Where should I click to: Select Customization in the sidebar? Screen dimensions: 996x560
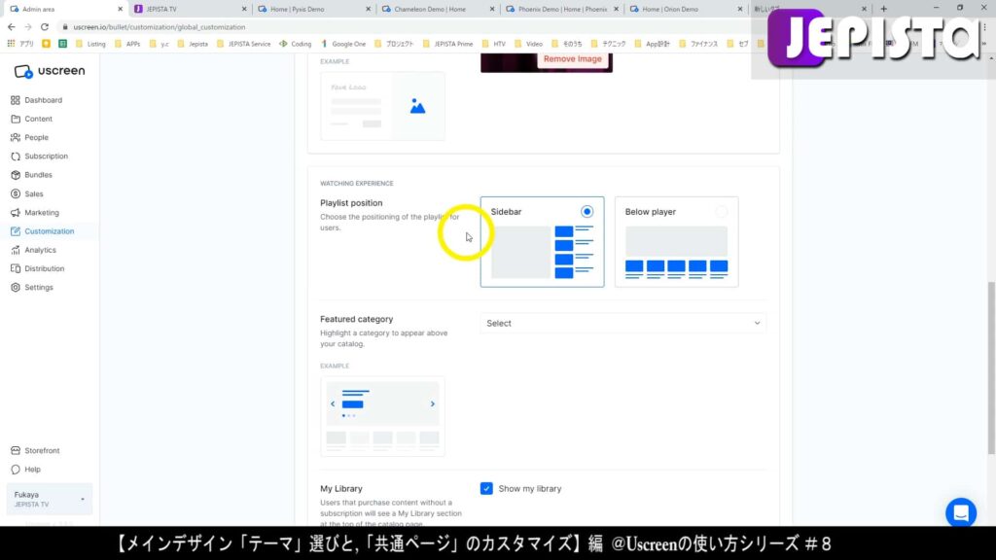pos(43,231)
